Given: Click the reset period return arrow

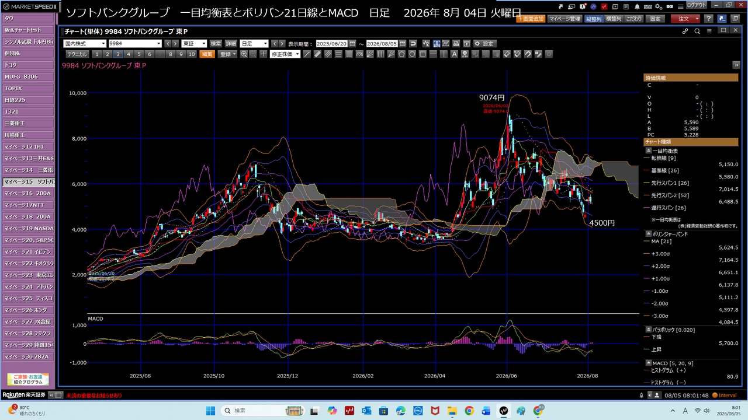Looking at the screenshot, I should [413, 44].
